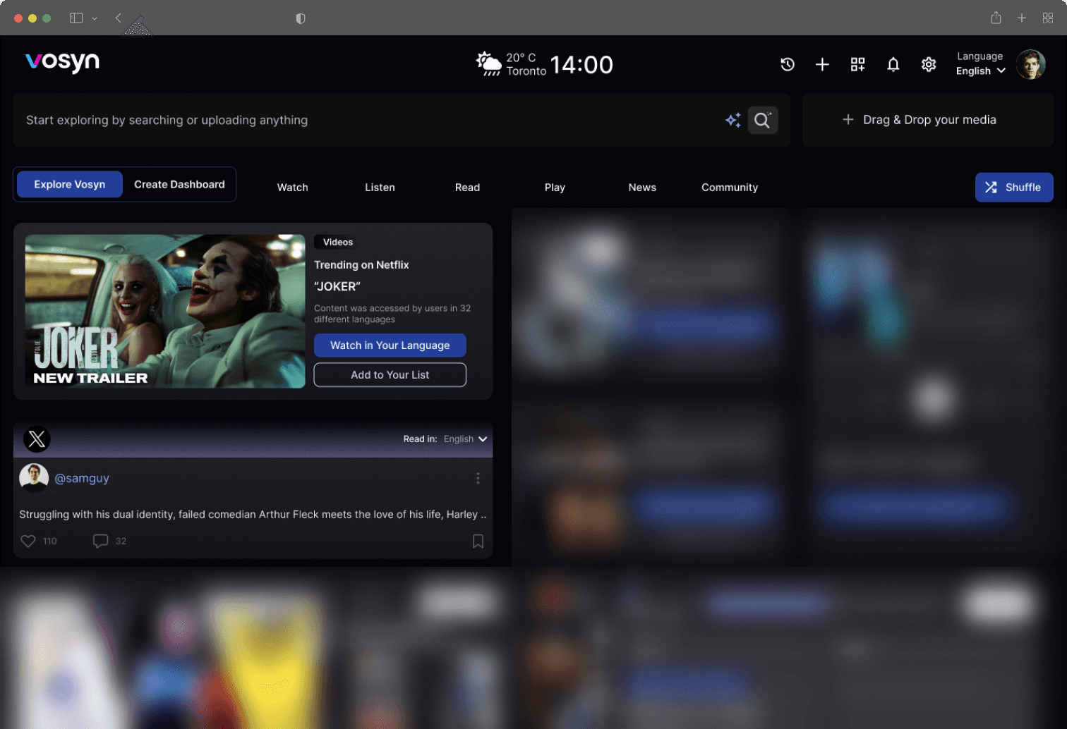Click the Struggling with his dual identity post text
The image size is (1067, 729).
(253, 515)
